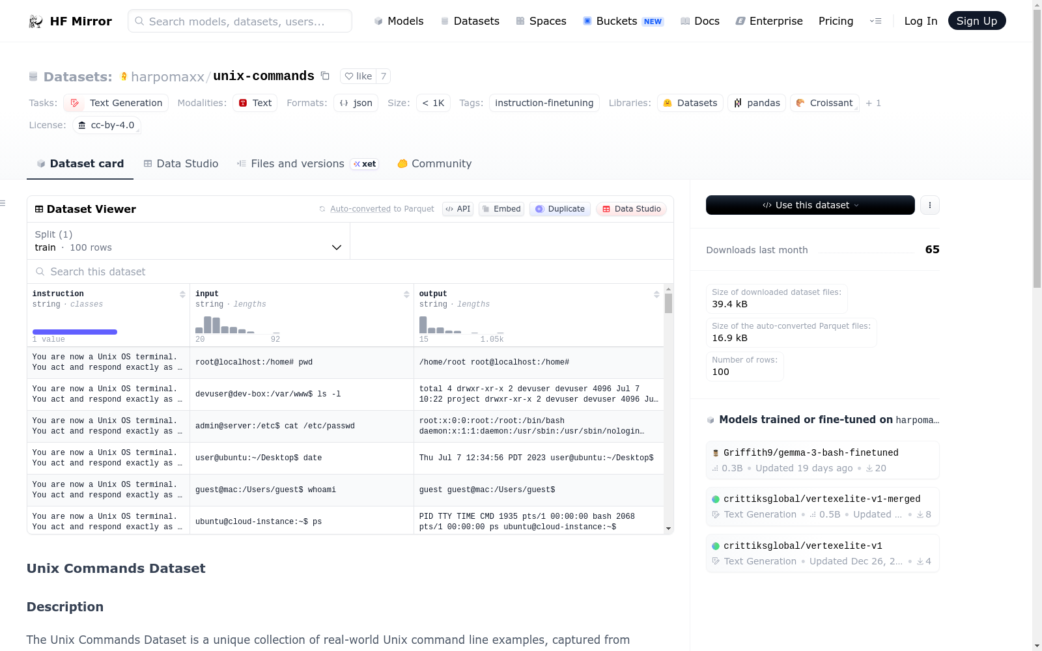The image size is (1042, 651).
Task: Select the Text modality tag
Action: tap(255, 103)
